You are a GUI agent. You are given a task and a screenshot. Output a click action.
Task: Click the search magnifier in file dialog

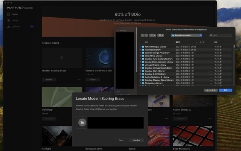pyautogui.click(x=211, y=35)
